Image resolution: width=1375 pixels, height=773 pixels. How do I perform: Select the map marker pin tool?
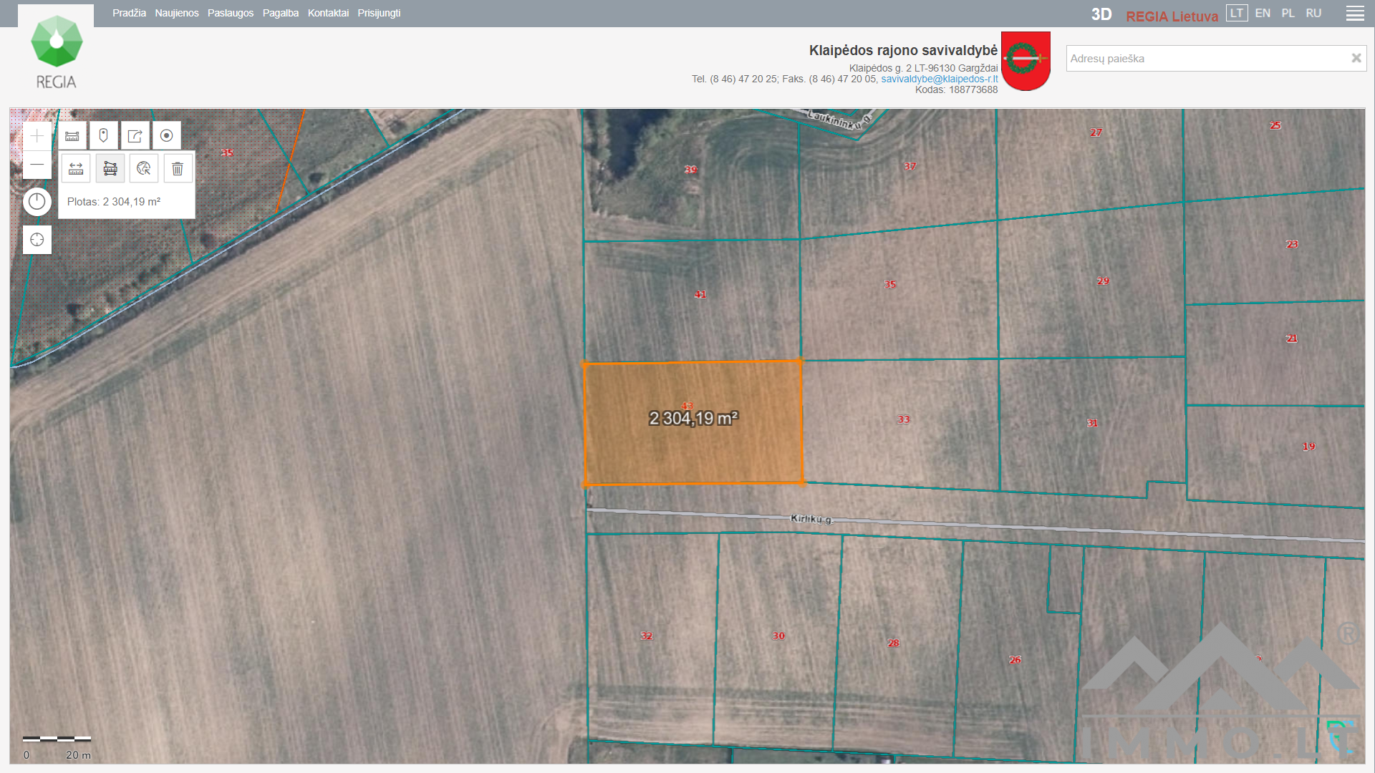click(104, 135)
